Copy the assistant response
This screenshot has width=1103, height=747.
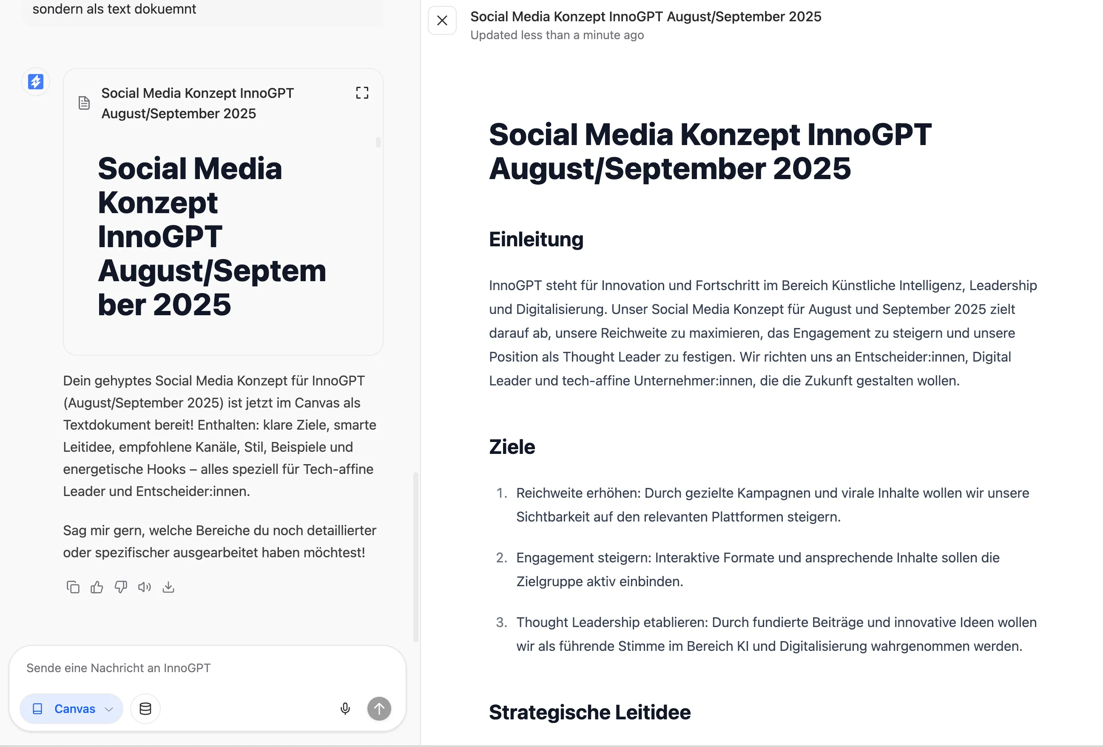73,587
